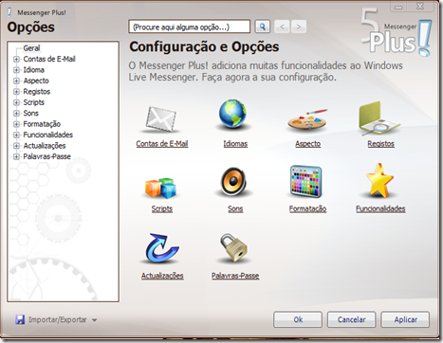443x343 pixels.
Task: Click the search magnifier button
Action: click(263, 27)
